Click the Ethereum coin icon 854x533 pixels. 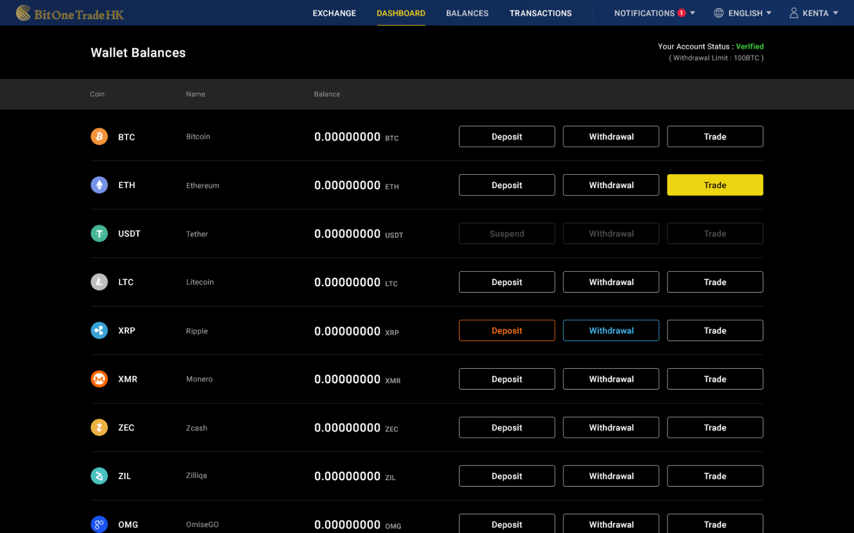tap(99, 185)
